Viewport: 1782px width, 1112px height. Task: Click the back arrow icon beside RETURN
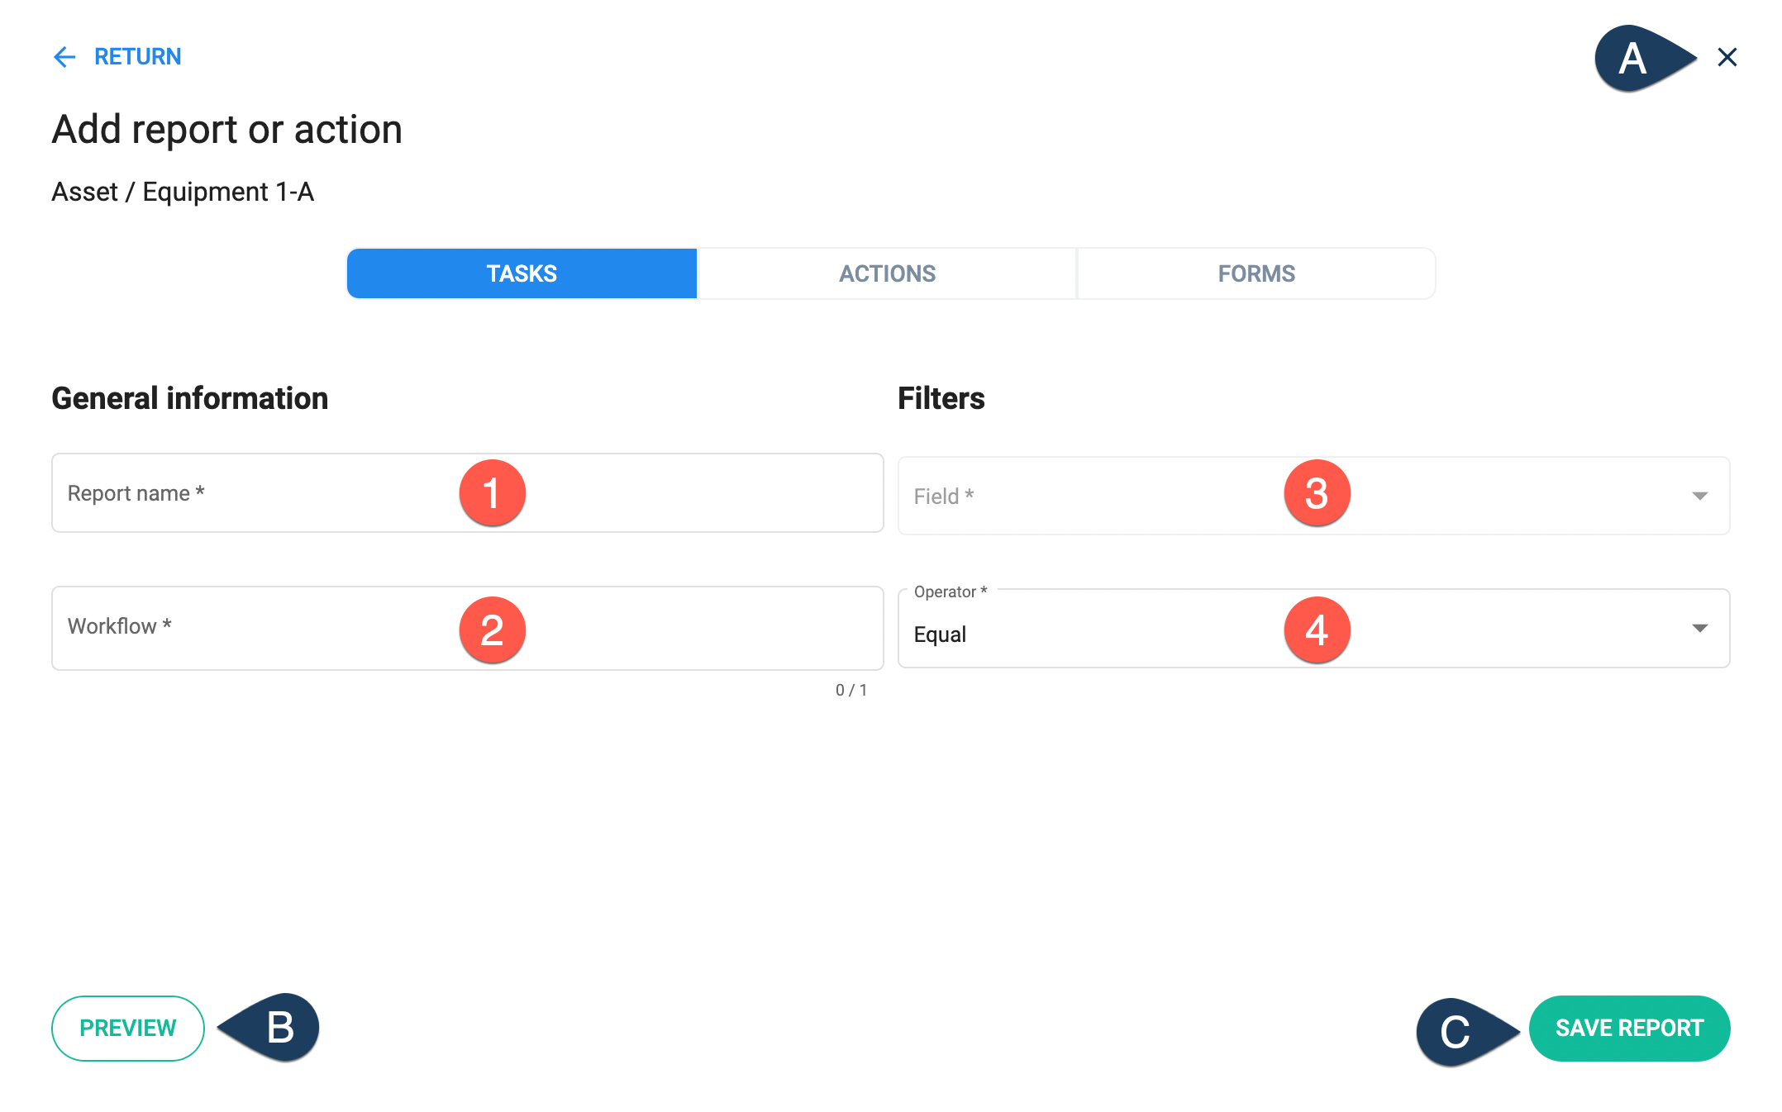(64, 56)
